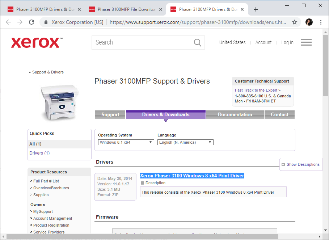The image size is (329, 240).
Task: Open the Language dropdown
Action: tap(185, 142)
